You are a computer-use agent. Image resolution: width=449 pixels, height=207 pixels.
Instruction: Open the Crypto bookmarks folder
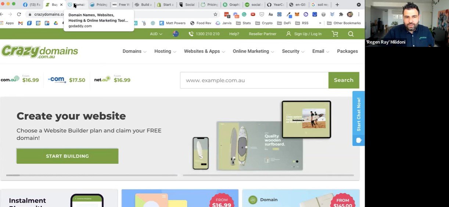(x=264, y=23)
